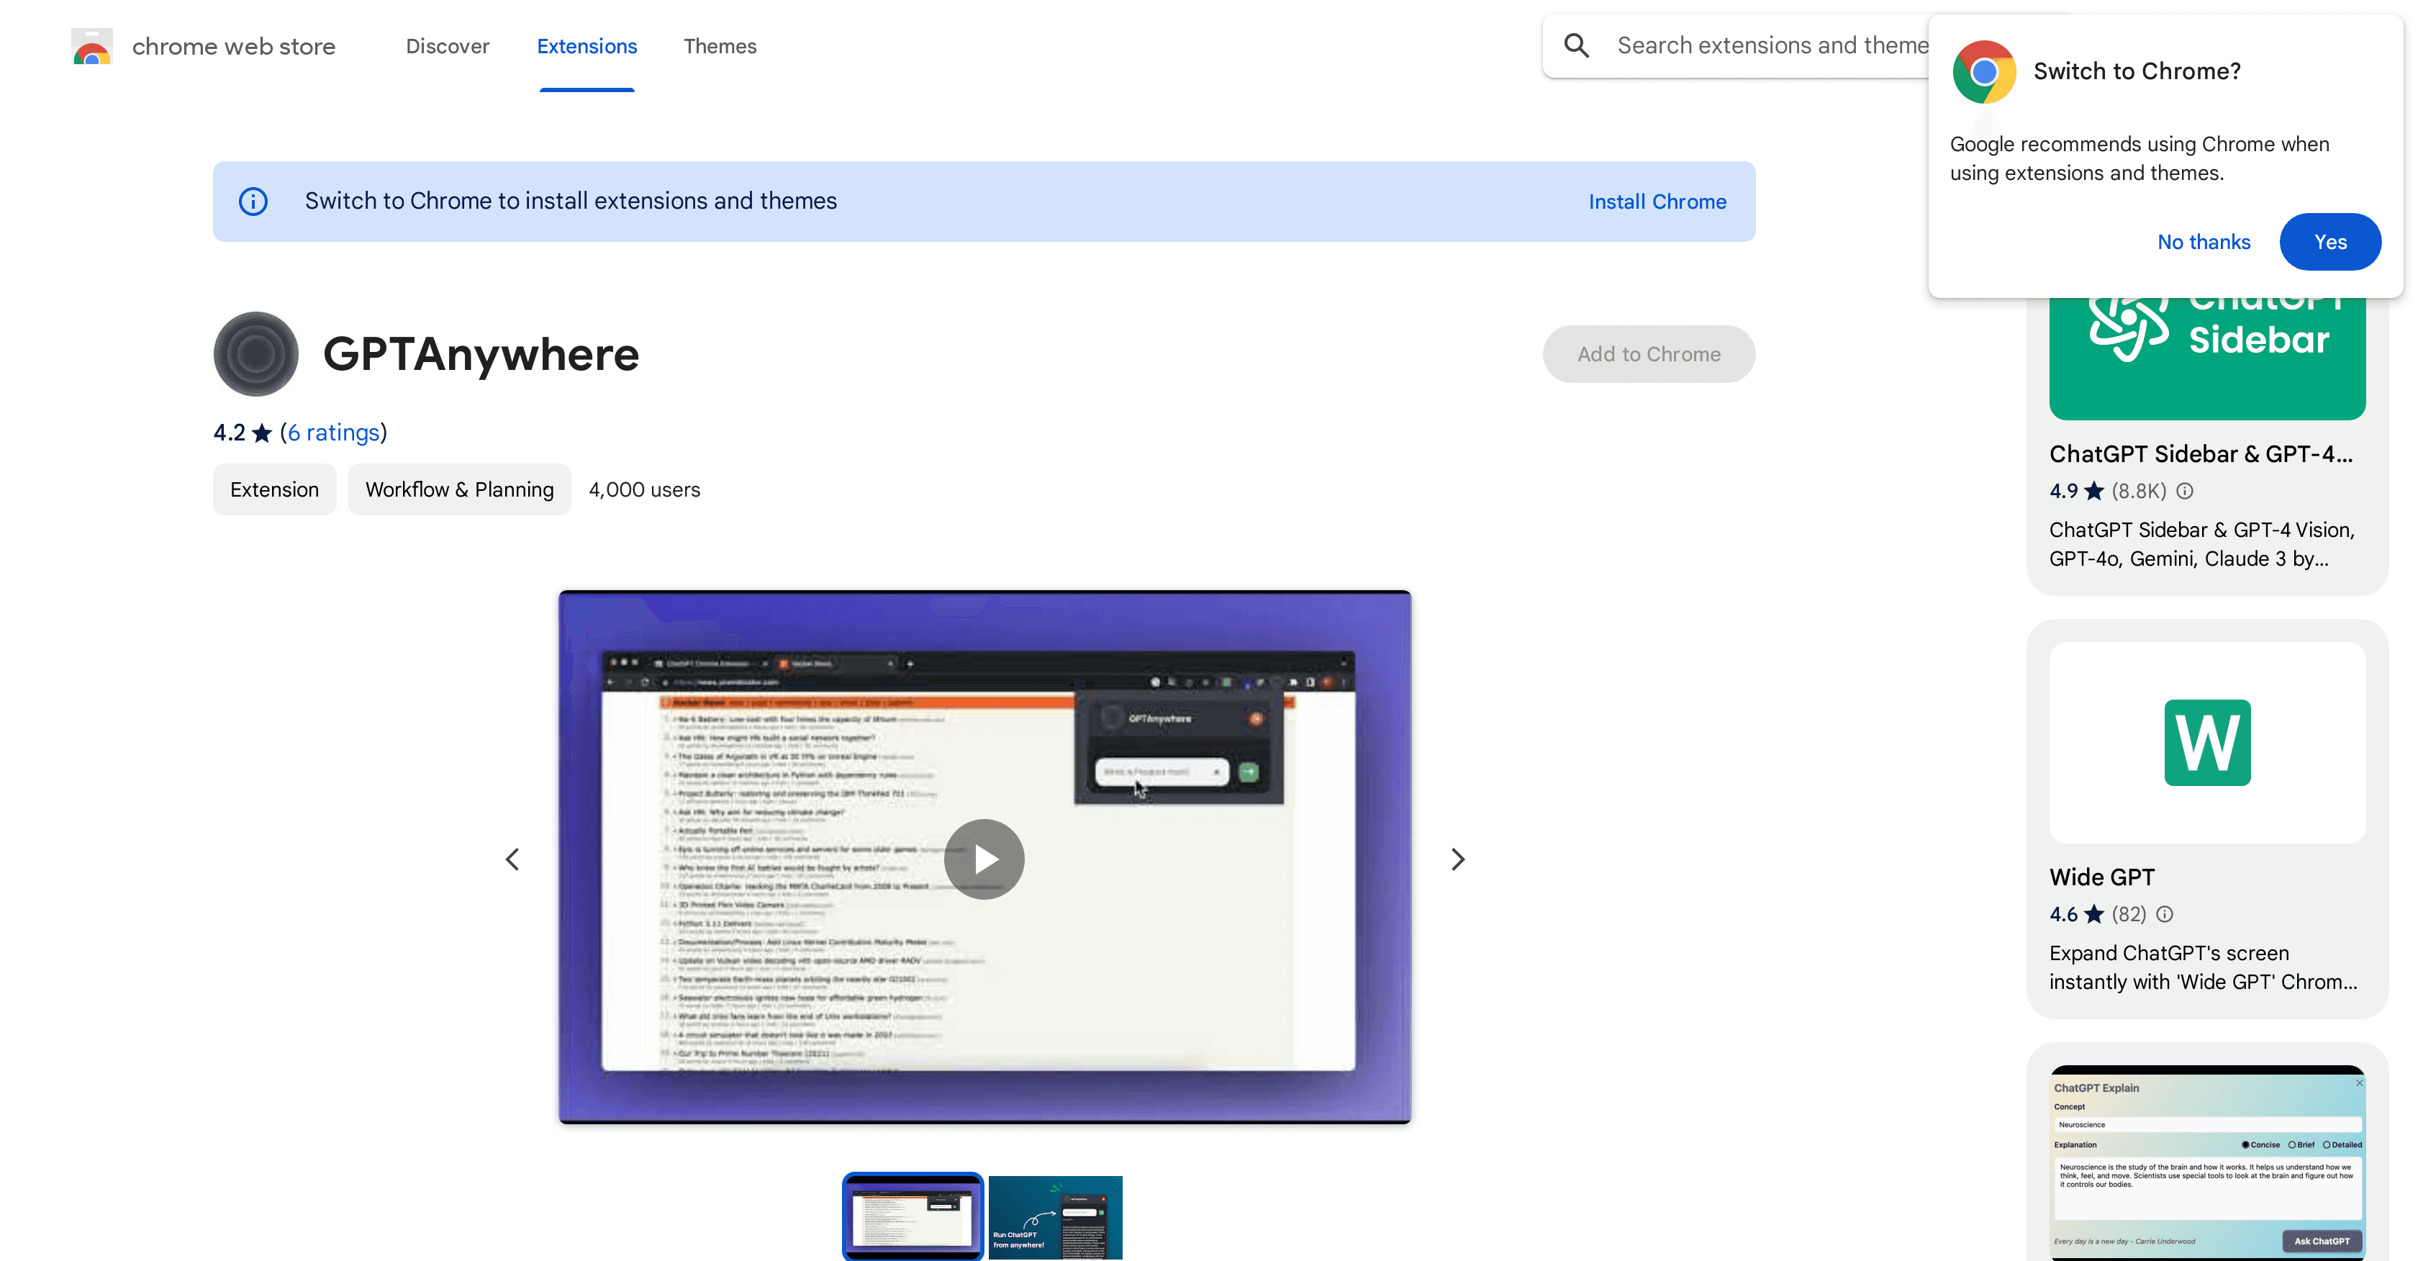
Task: Click the search magnifying glass icon
Action: point(1577,45)
